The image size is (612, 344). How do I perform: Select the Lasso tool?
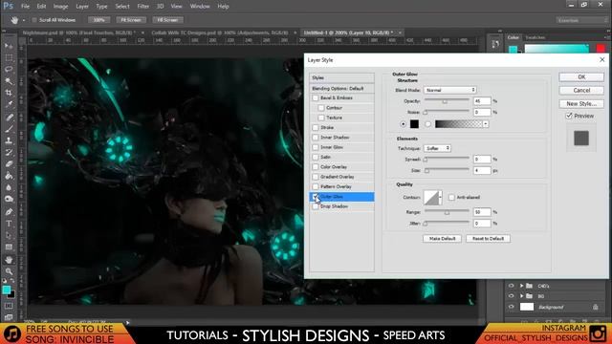pyautogui.click(x=9, y=70)
